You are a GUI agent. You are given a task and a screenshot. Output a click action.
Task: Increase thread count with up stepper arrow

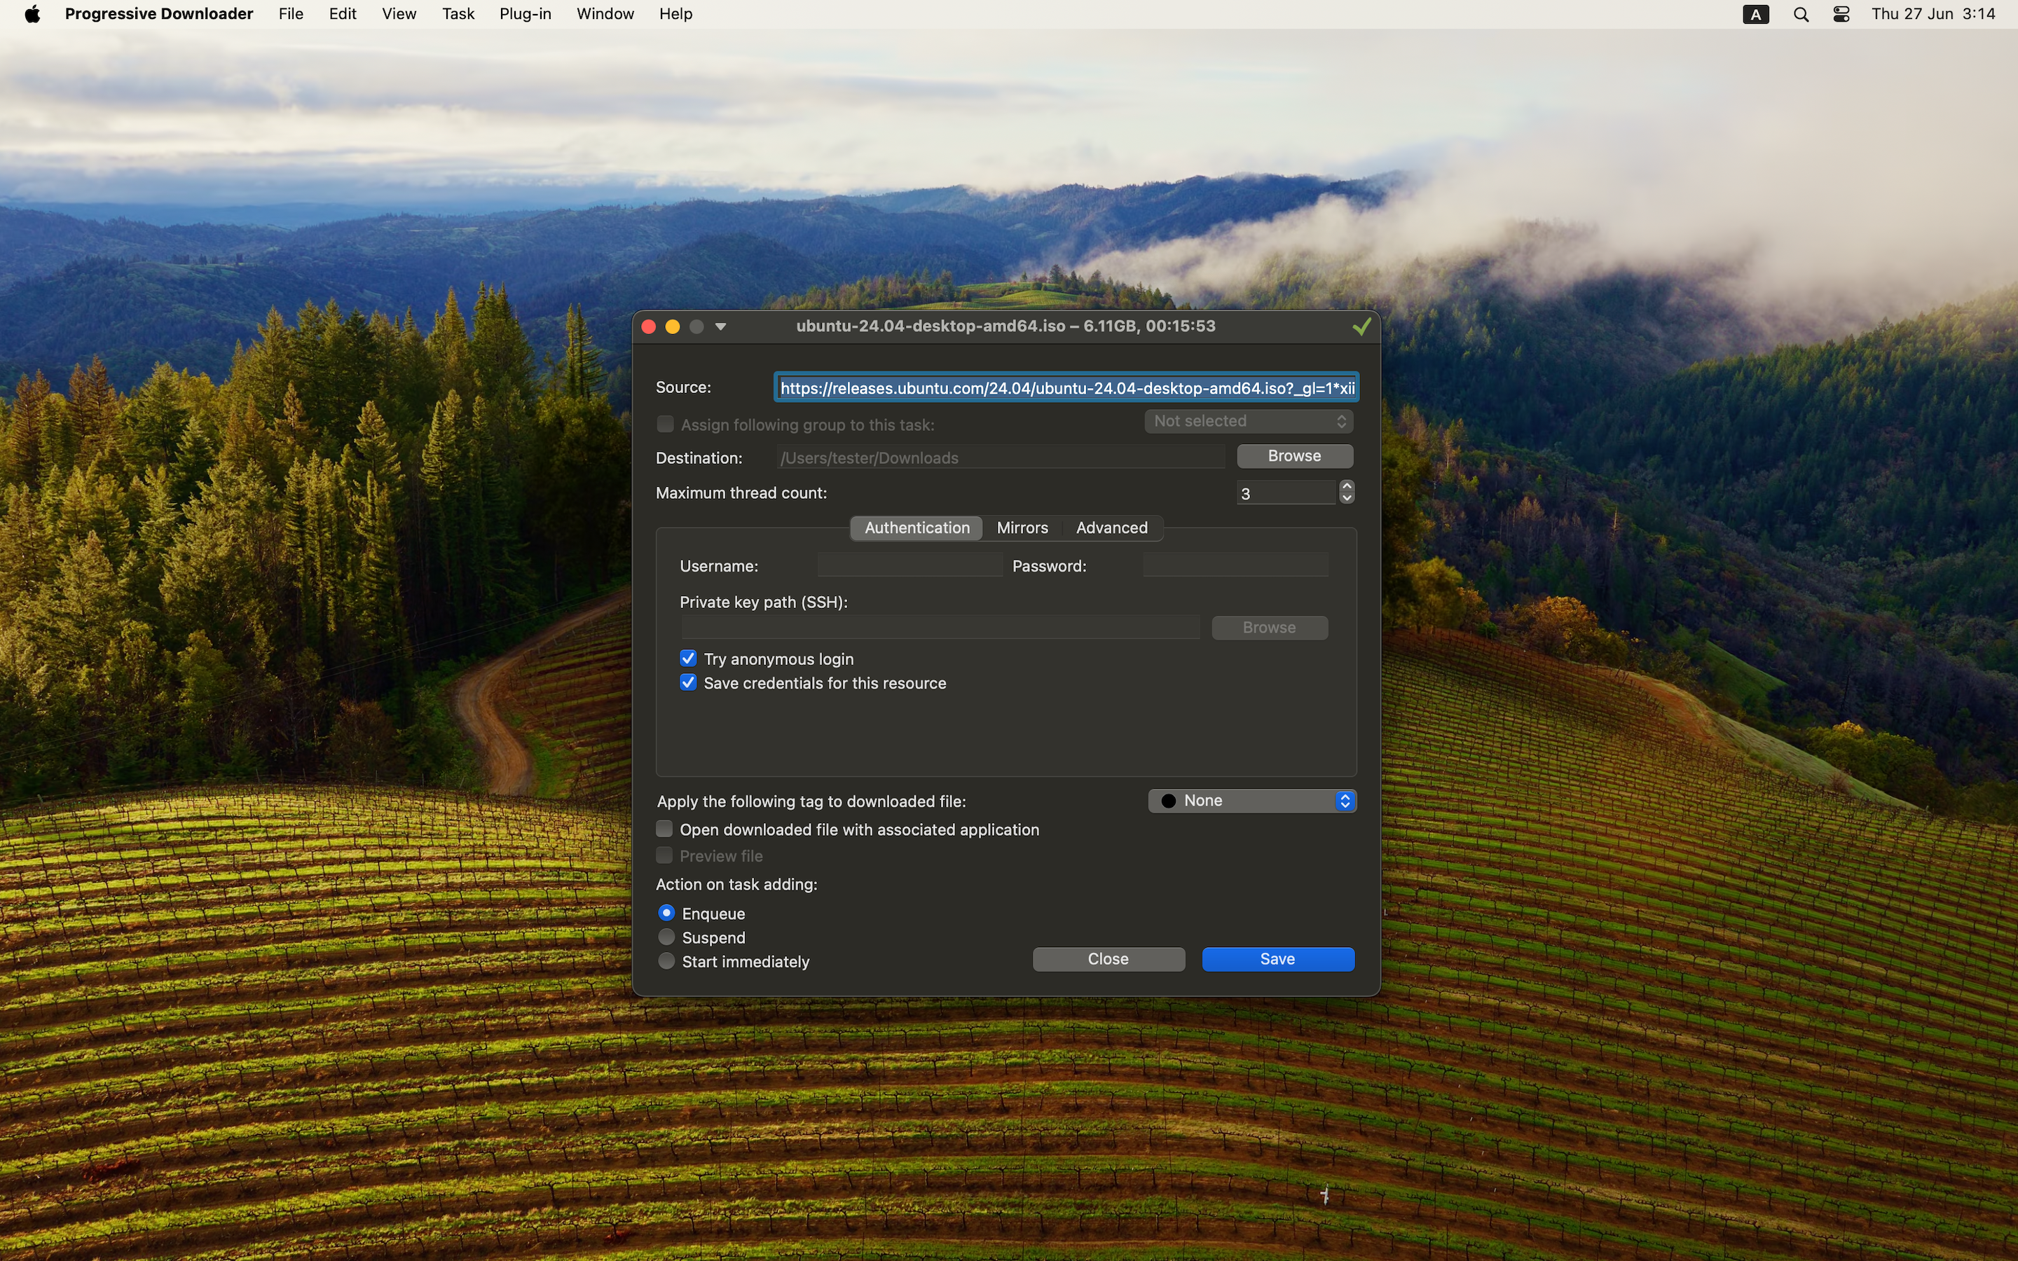1347,486
